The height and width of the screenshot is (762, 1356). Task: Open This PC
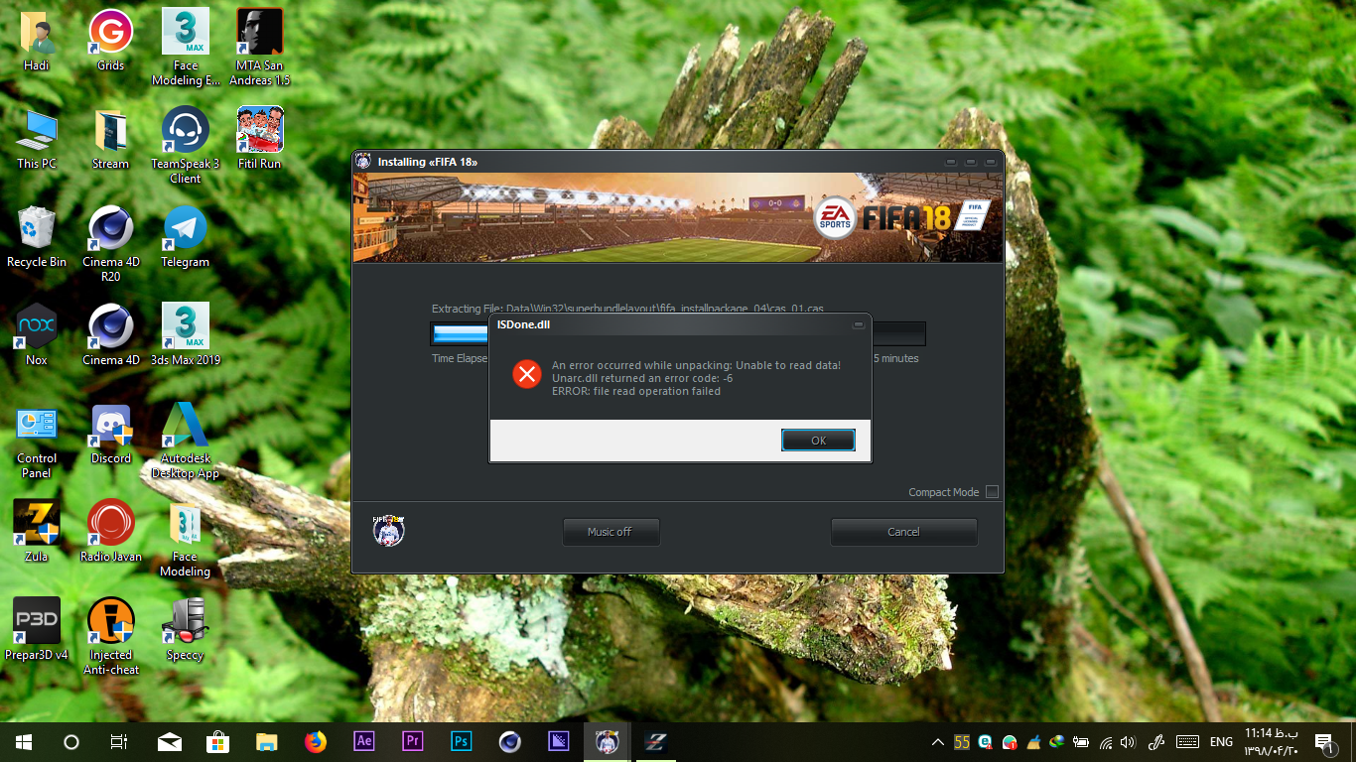point(37,139)
